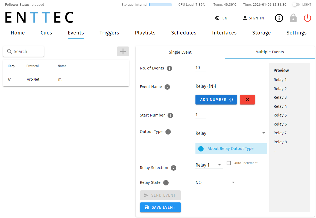Click the info circle icon in header
Viewport: 316px width, 218px height.
click(279, 18)
